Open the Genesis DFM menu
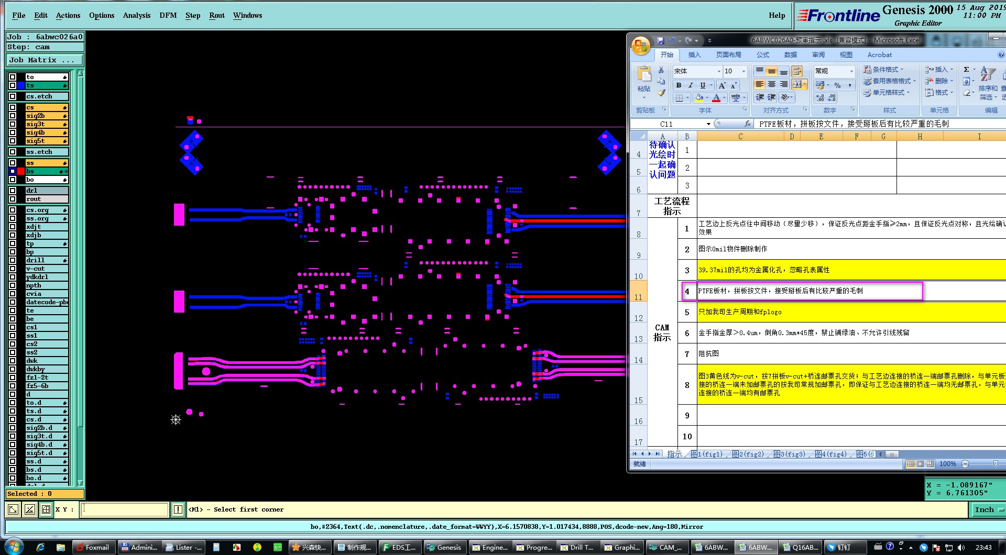 168,15
